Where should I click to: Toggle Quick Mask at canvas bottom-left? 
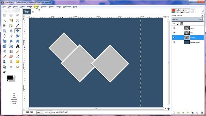(x=24, y=109)
